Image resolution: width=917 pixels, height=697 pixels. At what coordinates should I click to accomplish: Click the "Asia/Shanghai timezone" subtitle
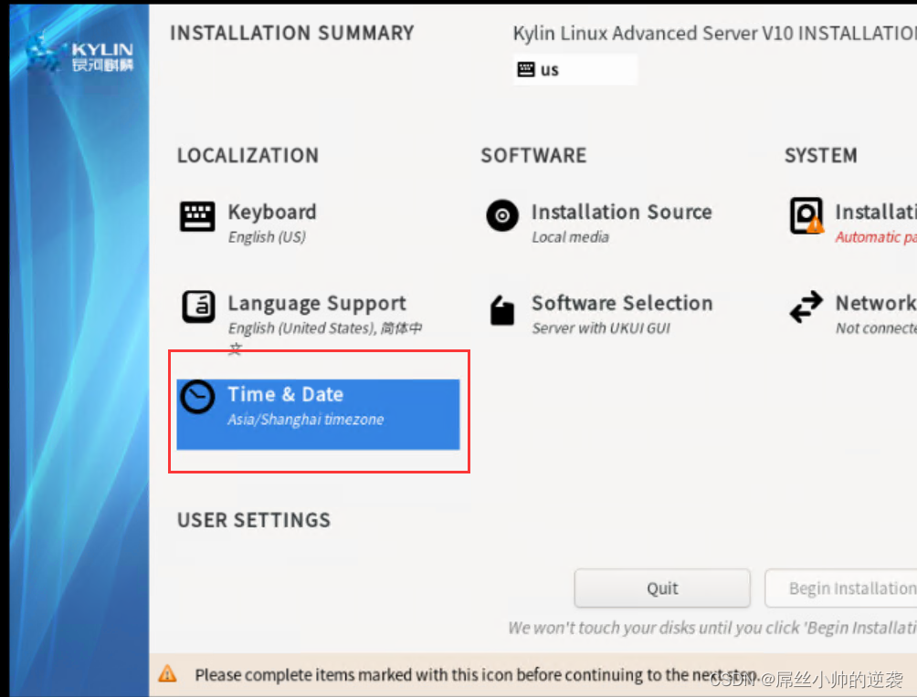point(305,420)
